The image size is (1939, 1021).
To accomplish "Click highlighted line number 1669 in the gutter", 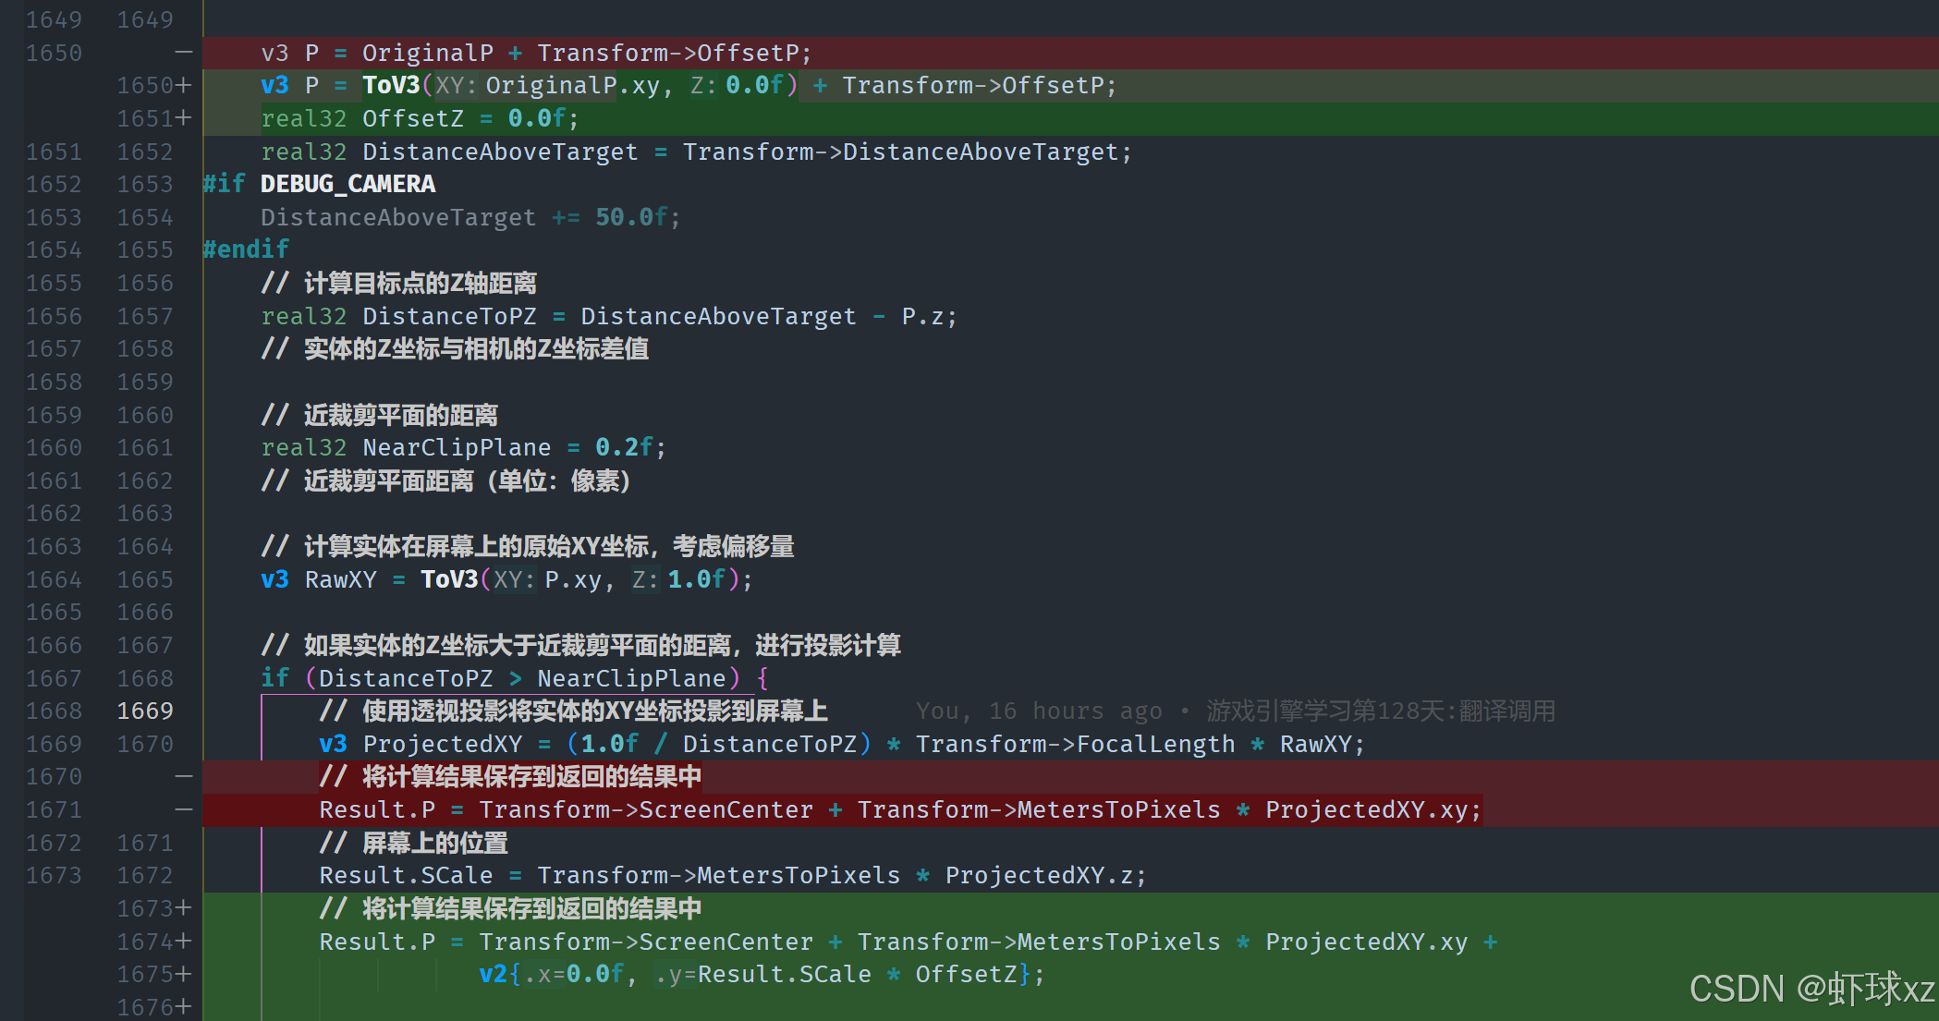I will point(144,711).
